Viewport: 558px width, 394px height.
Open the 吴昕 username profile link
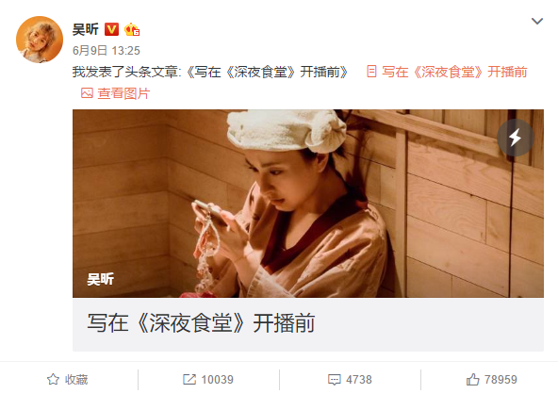pyautogui.click(x=86, y=29)
